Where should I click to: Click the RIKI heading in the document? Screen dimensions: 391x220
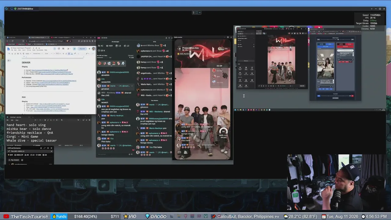click(x=24, y=97)
